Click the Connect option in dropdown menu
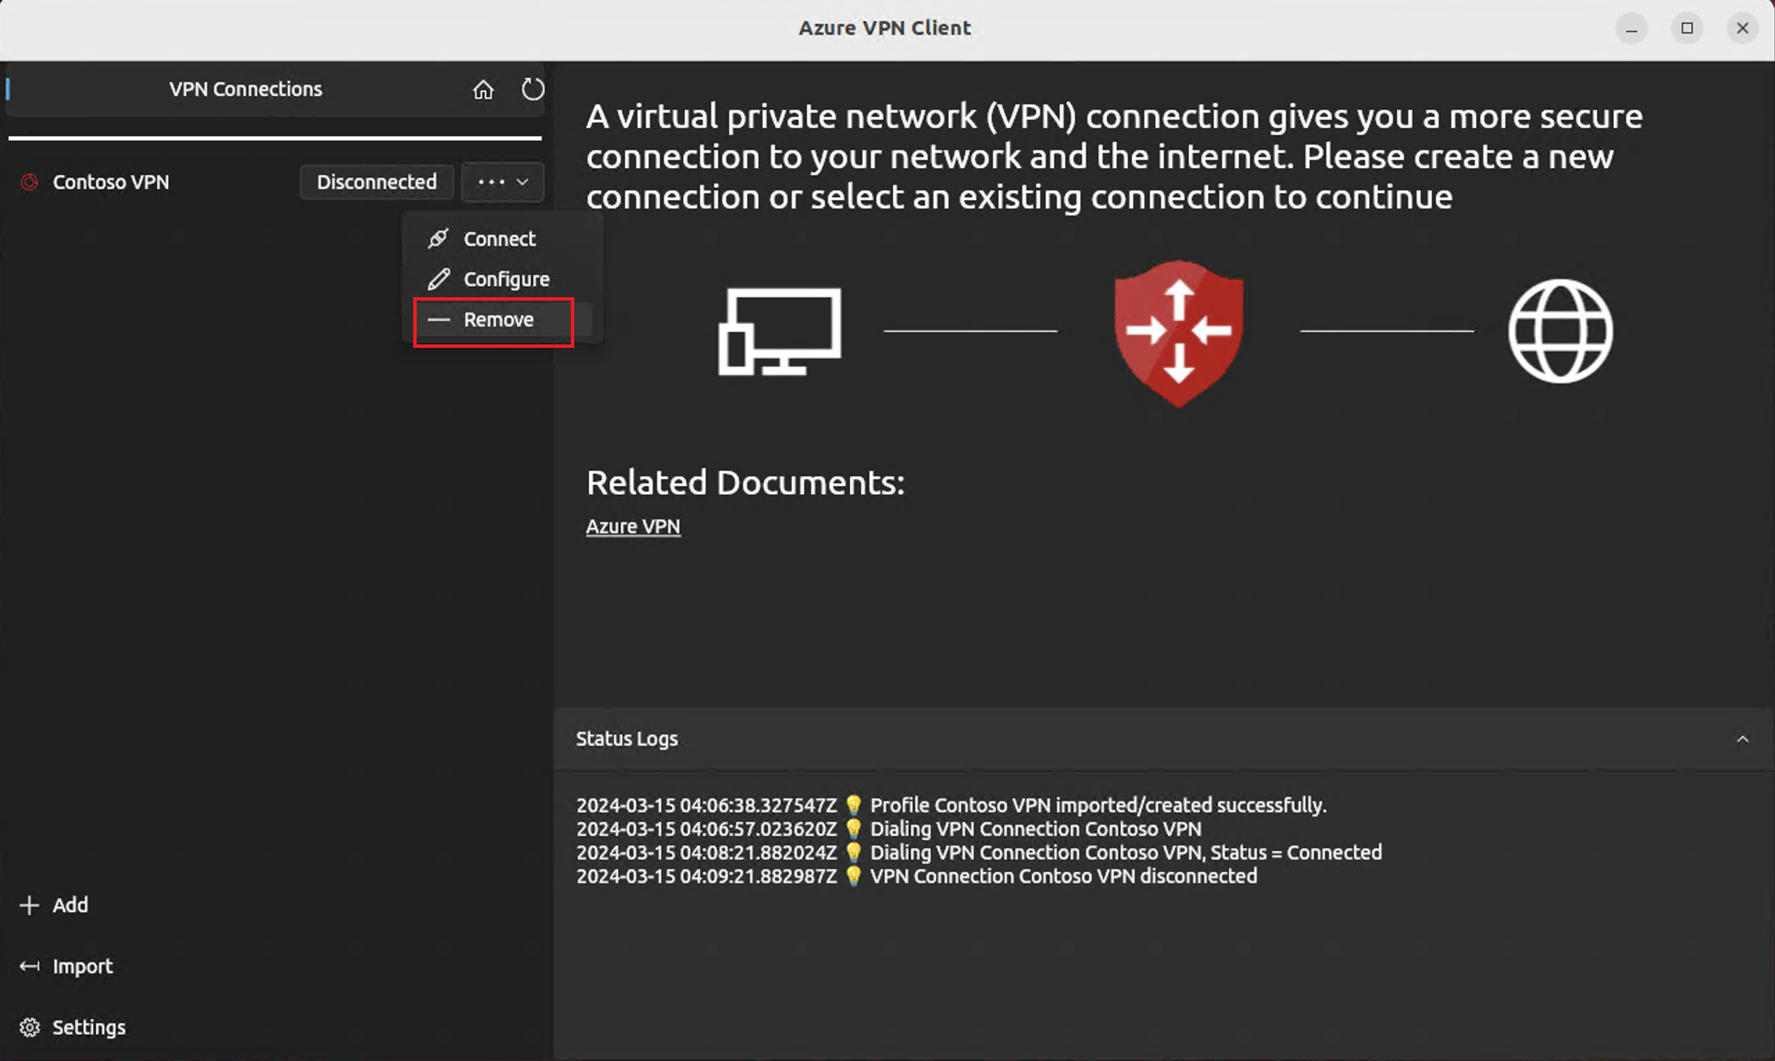Viewport: 1775px width, 1061px height. coord(499,237)
